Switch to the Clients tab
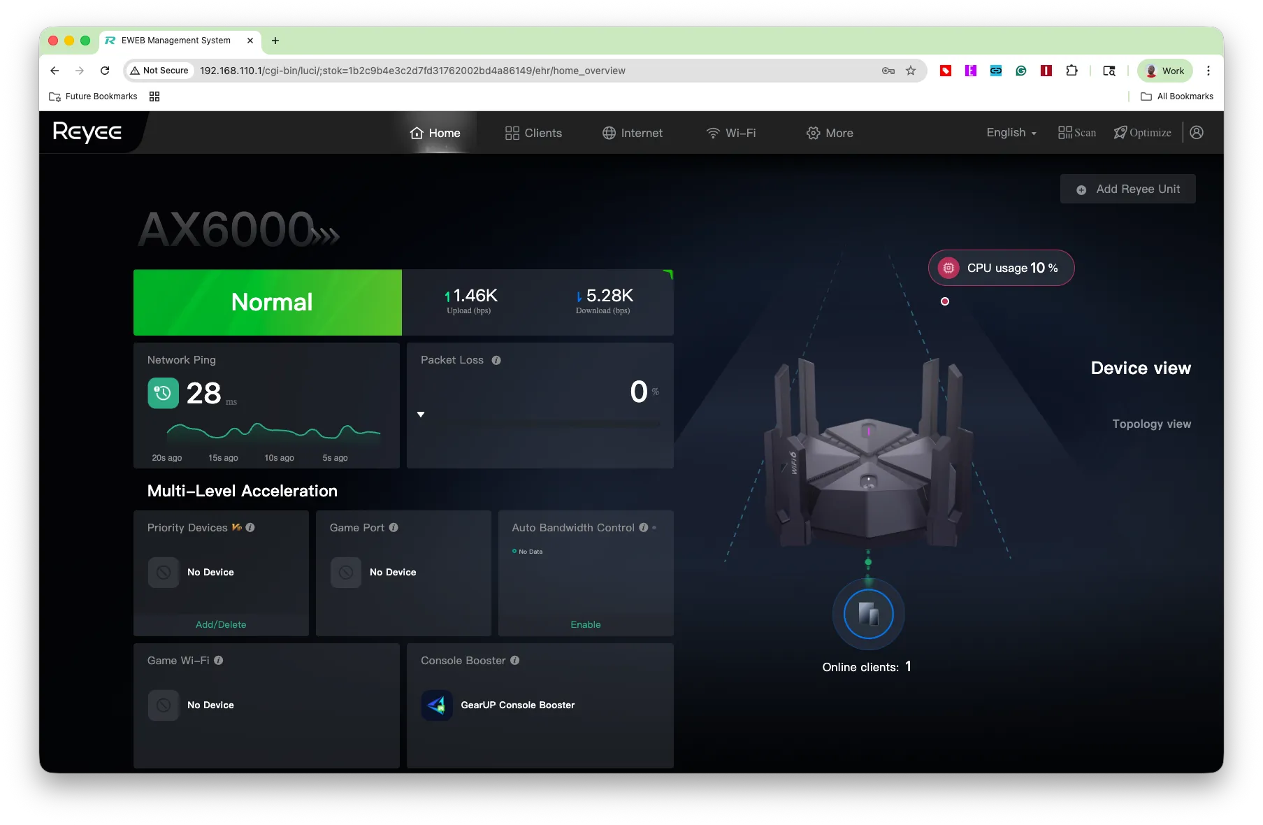This screenshot has width=1263, height=825. tap(533, 132)
